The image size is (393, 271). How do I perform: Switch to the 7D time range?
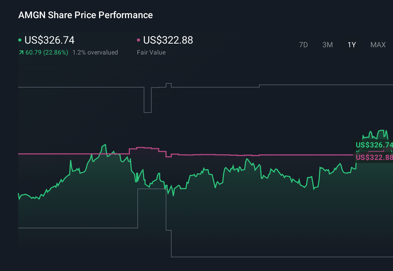[x=304, y=45]
